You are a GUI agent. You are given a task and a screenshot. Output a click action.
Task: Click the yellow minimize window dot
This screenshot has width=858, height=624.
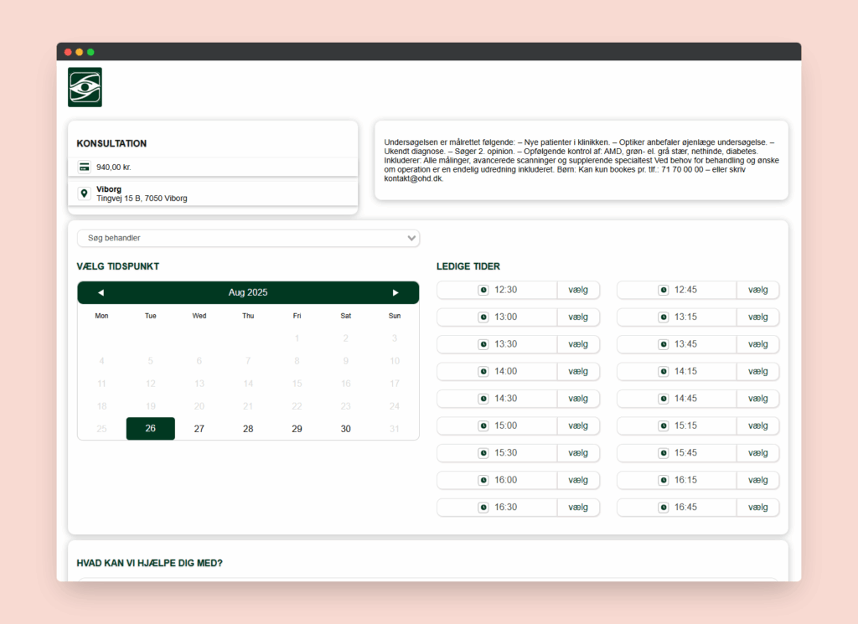click(x=80, y=52)
